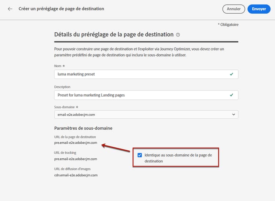Click the help icon beside the details heading
Screen dimensions: 275x201
[x=178, y=35]
